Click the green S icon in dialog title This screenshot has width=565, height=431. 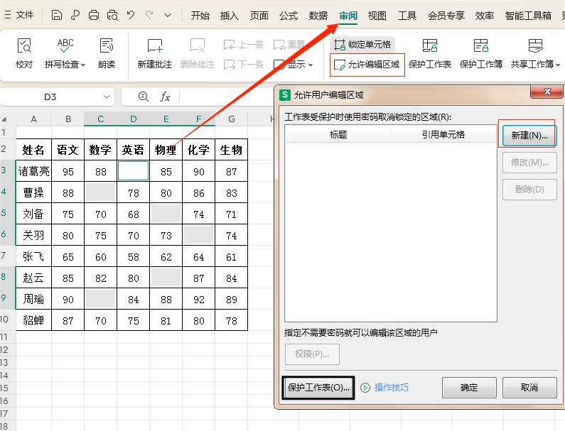click(x=285, y=95)
